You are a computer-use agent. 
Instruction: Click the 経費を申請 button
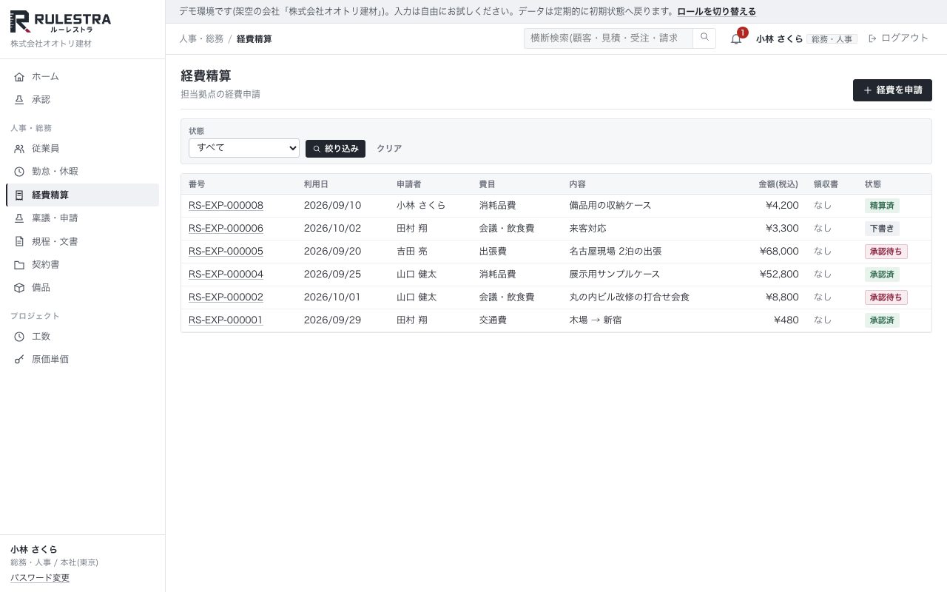click(892, 90)
